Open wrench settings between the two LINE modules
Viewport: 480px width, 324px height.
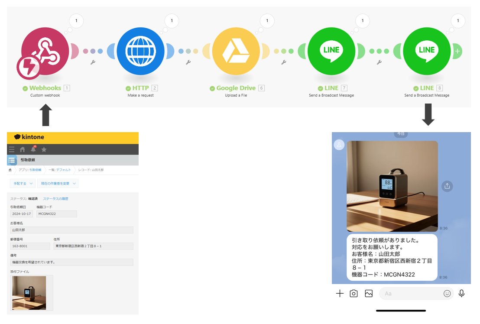(x=379, y=62)
